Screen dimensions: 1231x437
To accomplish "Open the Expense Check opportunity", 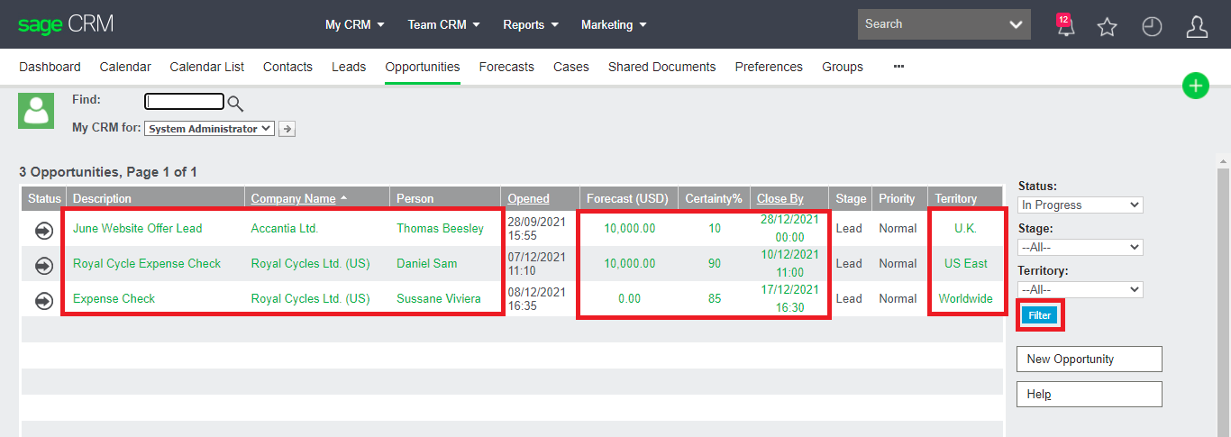I will coord(114,298).
